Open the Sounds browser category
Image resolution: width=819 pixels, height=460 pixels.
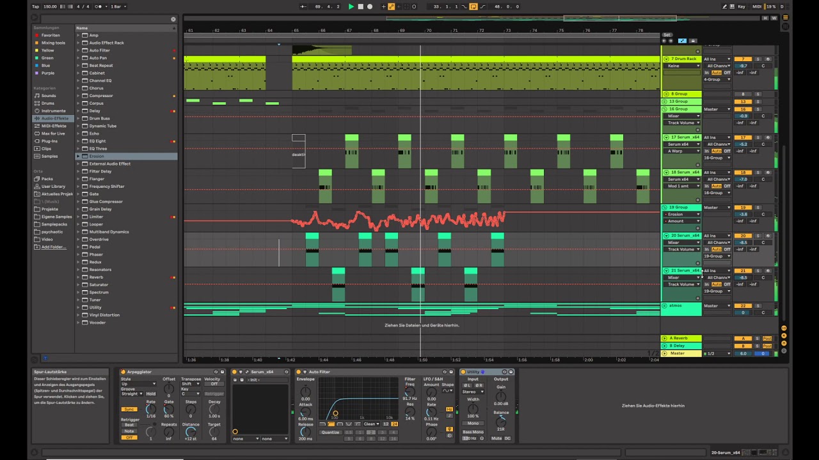pos(49,96)
